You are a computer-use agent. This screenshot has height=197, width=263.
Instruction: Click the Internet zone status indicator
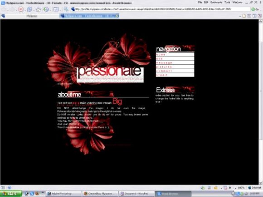(x=255, y=188)
